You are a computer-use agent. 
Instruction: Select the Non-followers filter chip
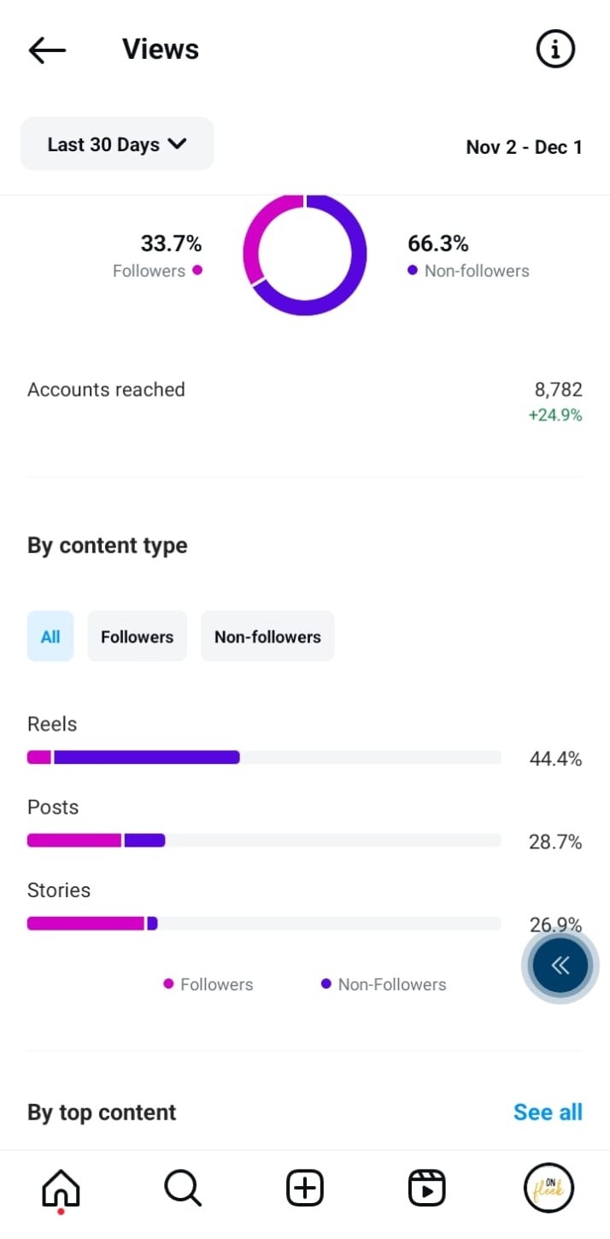pyautogui.click(x=267, y=637)
